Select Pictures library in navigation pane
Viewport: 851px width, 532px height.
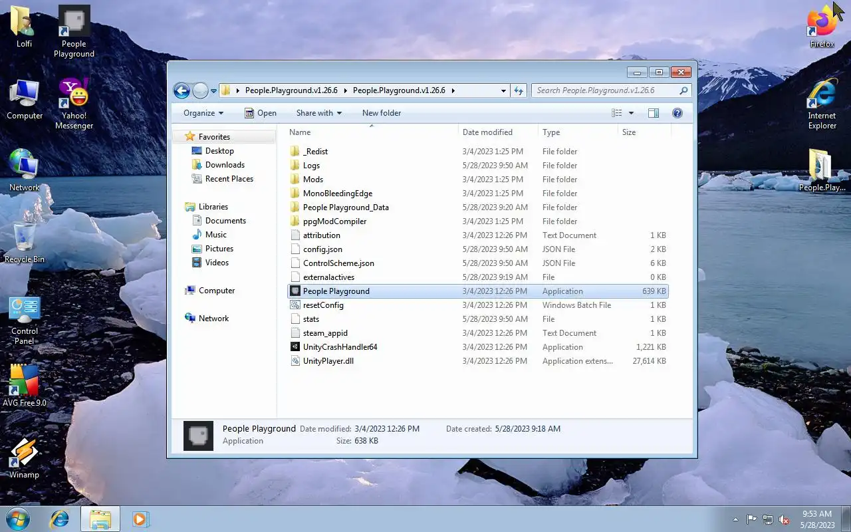pyautogui.click(x=219, y=249)
